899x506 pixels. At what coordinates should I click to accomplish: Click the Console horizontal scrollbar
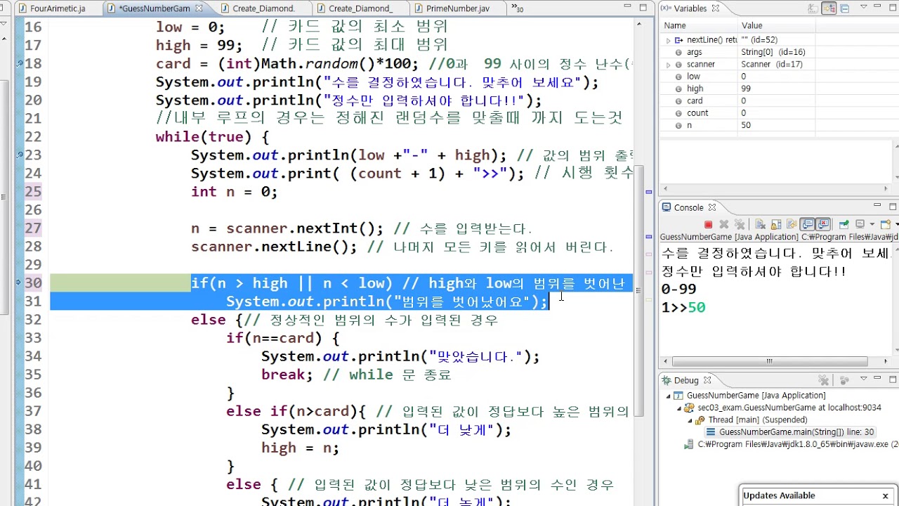[768, 361]
